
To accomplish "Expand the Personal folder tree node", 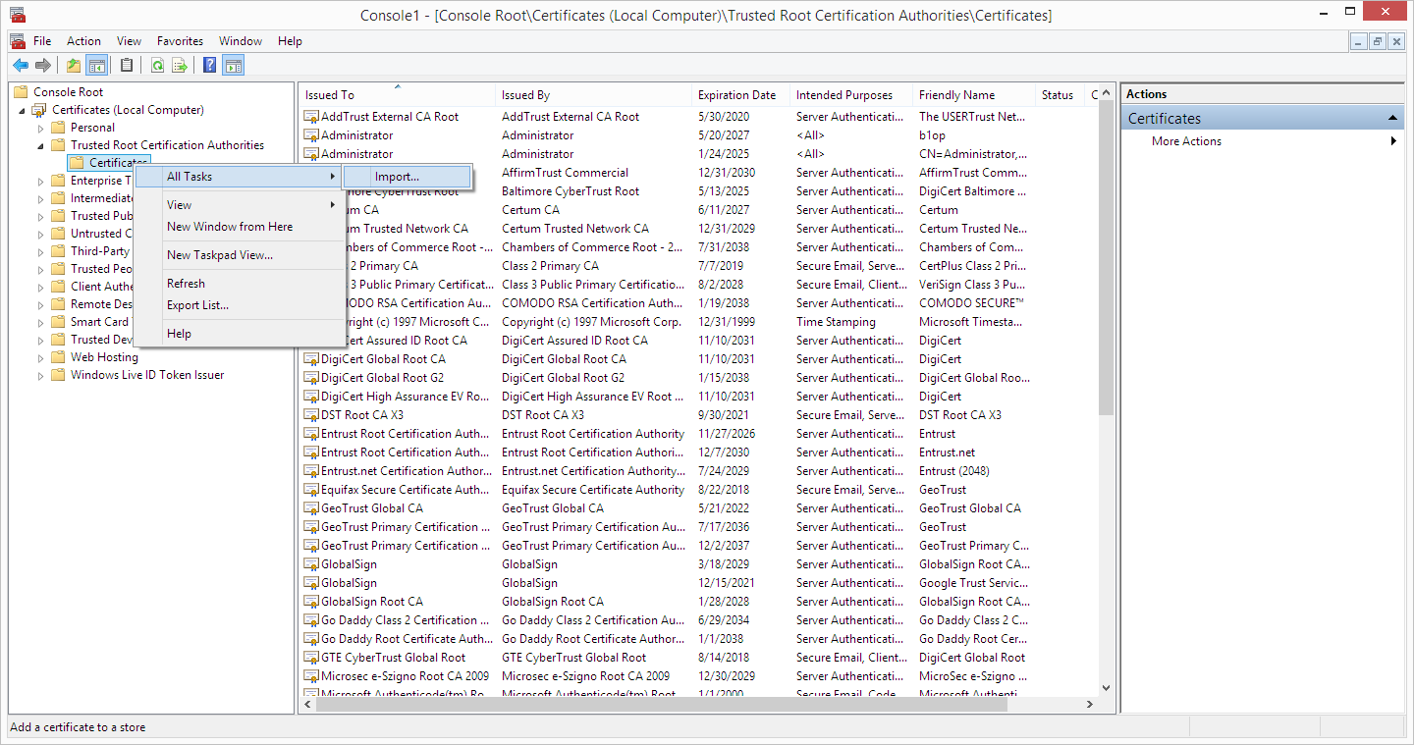I will pos(41,128).
